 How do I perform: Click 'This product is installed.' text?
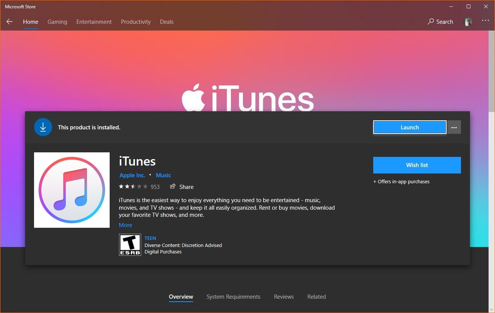point(89,127)
